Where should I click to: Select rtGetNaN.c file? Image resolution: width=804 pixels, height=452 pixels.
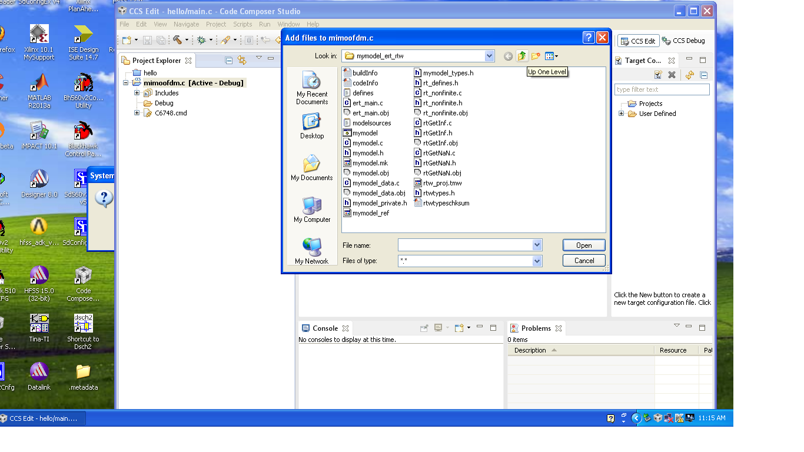[x=434, y=153]
